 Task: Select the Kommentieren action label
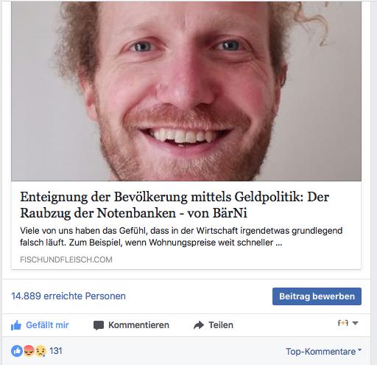[138, 325]
